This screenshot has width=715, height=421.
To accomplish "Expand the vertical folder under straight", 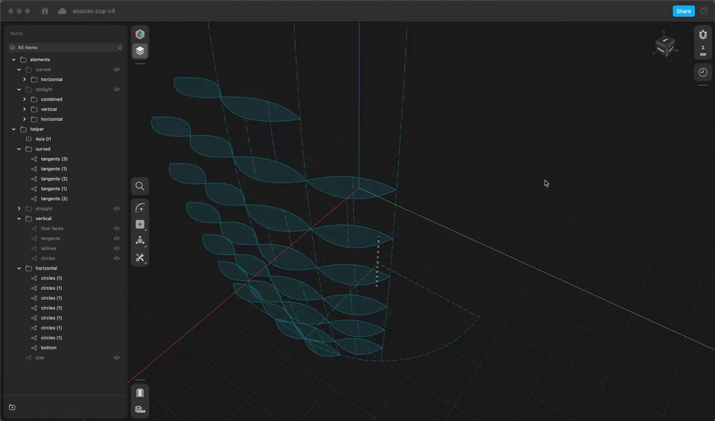I will pyautogui.click(x=25, y=109).
